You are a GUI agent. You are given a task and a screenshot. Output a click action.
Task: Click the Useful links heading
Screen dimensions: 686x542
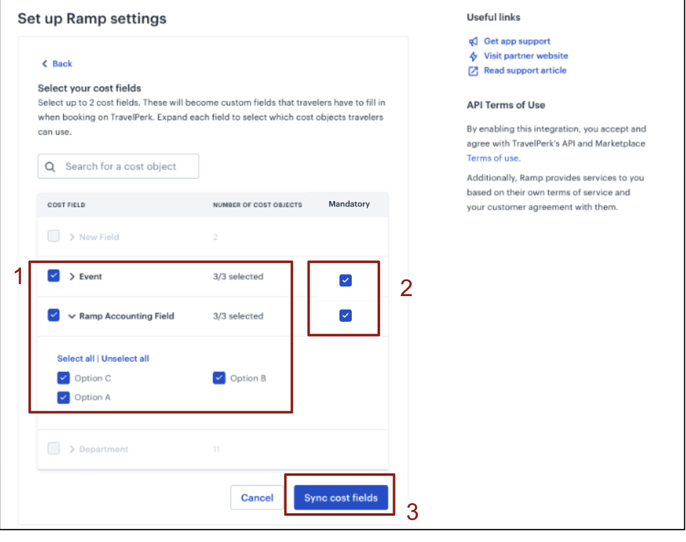point(493,17)
